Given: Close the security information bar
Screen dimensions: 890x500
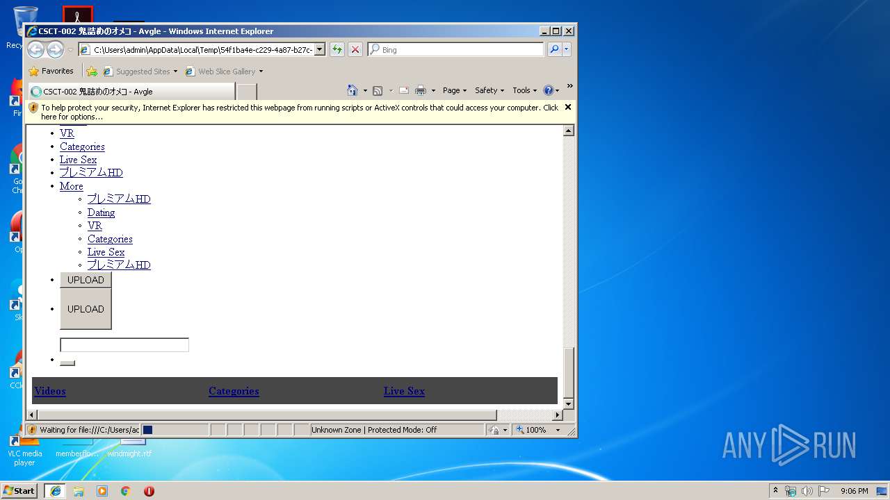Looking at the screenshot, I should pos(568,107).
